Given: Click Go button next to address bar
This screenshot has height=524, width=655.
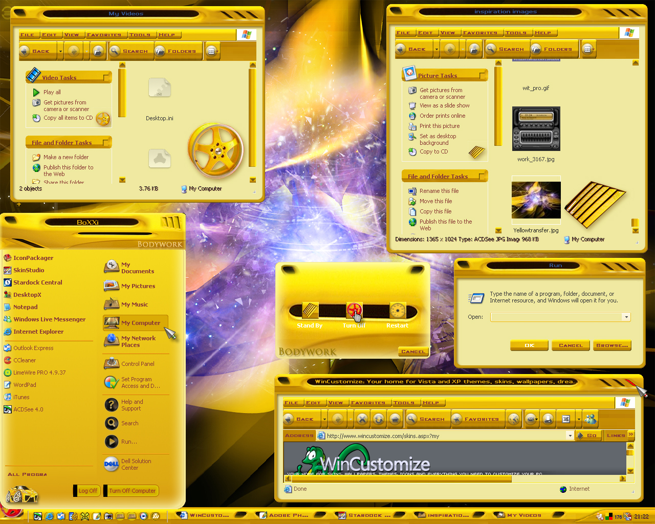Looking at the screenshot, I should (x=587, y=435).
